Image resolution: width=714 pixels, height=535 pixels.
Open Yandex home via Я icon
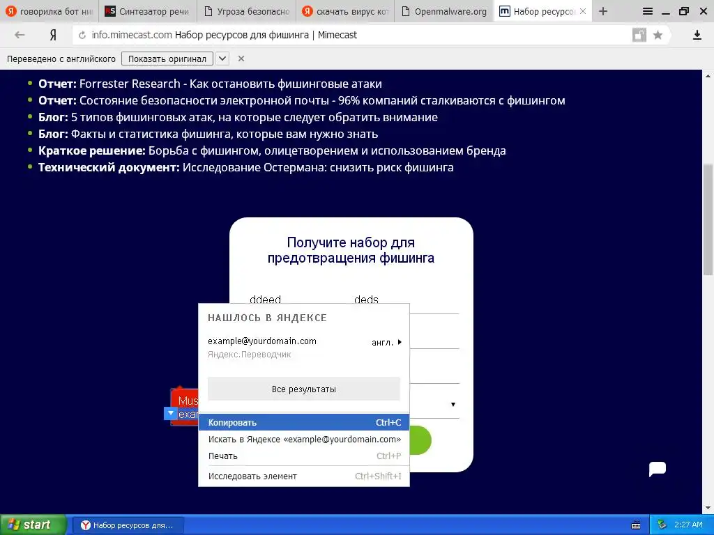click(x=53, y=35)
